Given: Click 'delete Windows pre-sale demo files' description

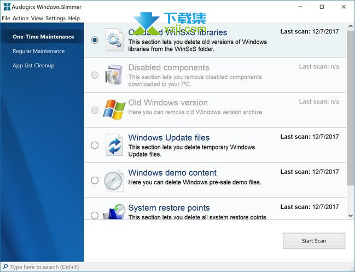Looking at the screenshot, I should 195,182.
